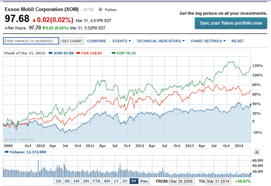Screen dimensions: 271x186
Task: Select the 5Y time range tab
Action: (134, 181)
